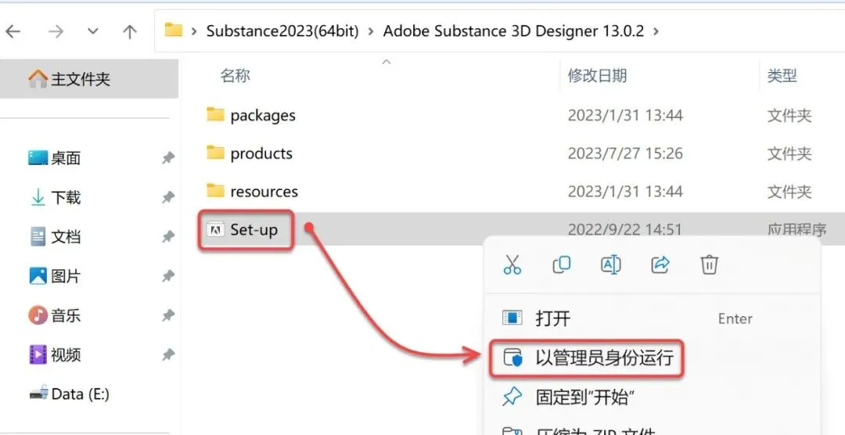Click the cut scissors icon

[512, 265]
